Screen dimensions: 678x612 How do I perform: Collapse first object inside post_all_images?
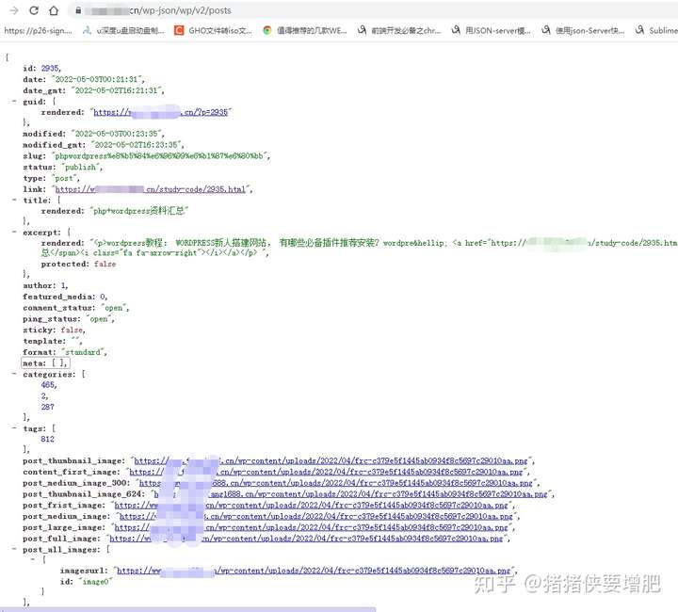point(33,559)
